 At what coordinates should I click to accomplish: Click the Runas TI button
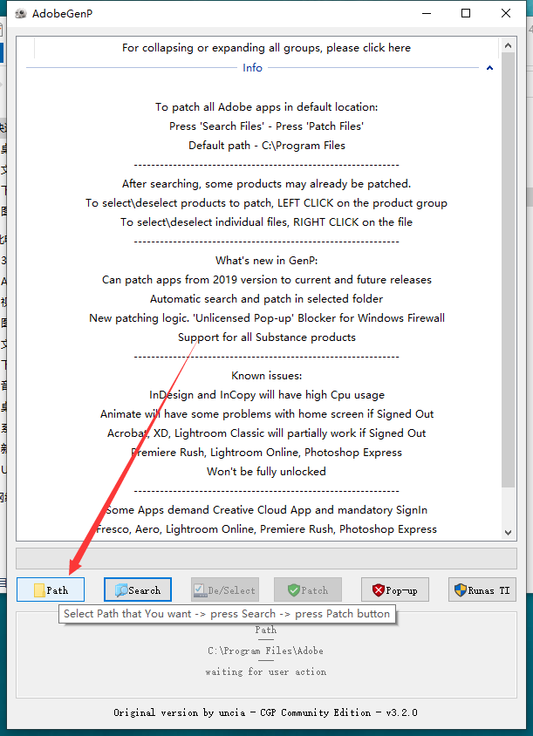click(482, 589)
